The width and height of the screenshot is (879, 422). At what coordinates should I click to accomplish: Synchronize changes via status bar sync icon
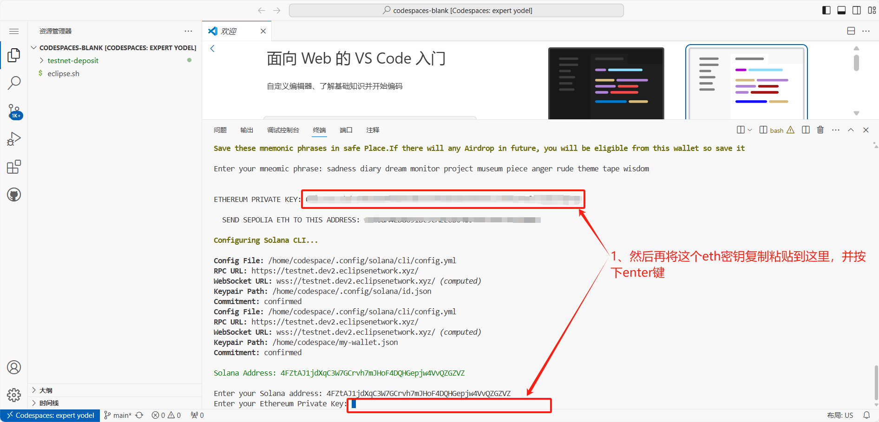[x=139, y=416]
